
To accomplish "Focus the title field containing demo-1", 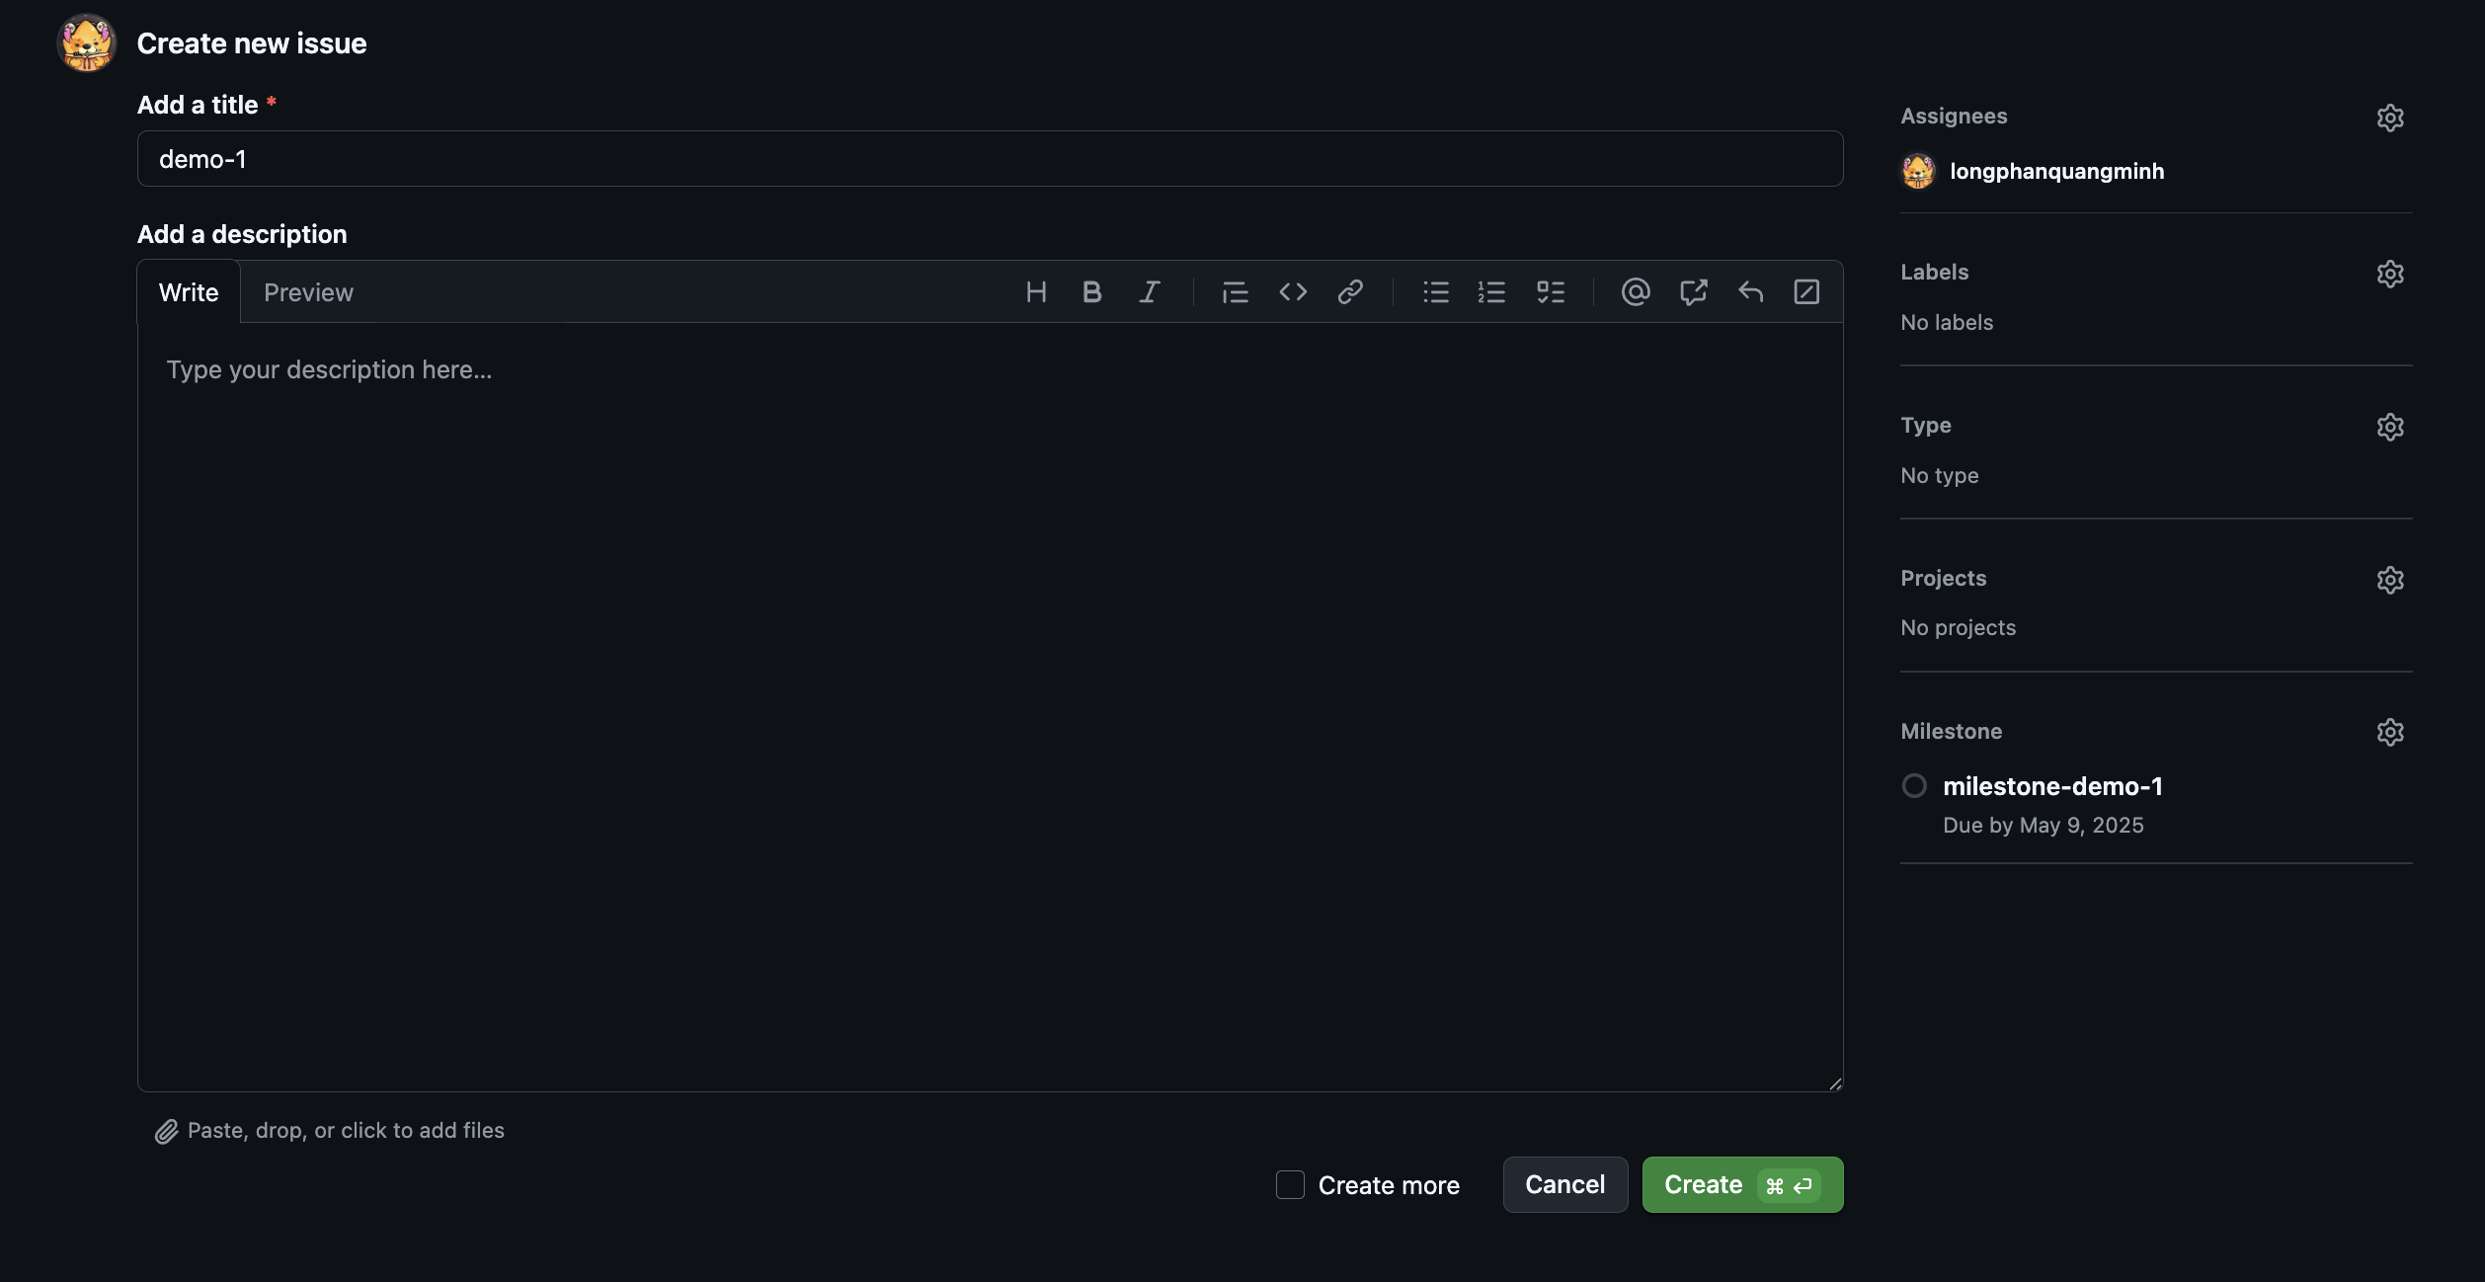I will pyautogui.click(x=990, y=158).
